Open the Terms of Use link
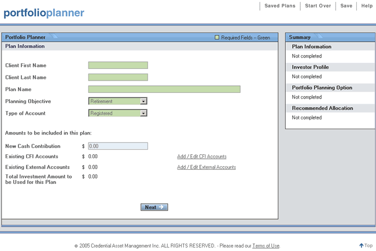376x251 pixels. pyautogui.click(x=266, y=246)
